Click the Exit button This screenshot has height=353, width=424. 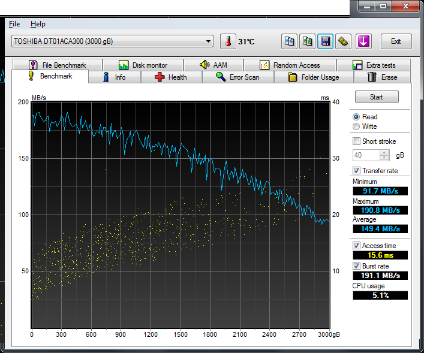(396, 41)
